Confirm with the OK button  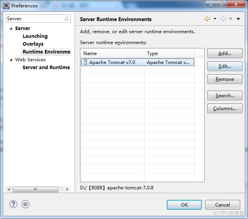click(x=184, y=205)
